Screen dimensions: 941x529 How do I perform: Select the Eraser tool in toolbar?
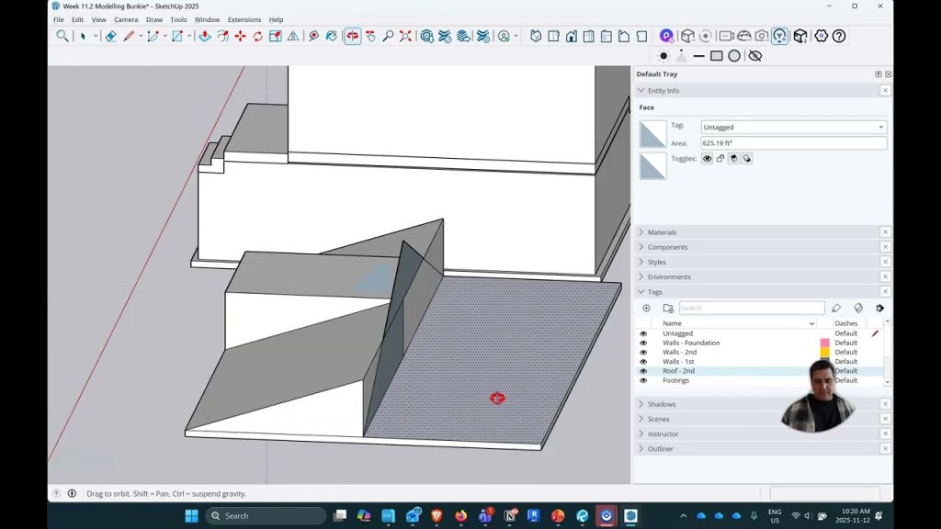click(x=110, y=36)
